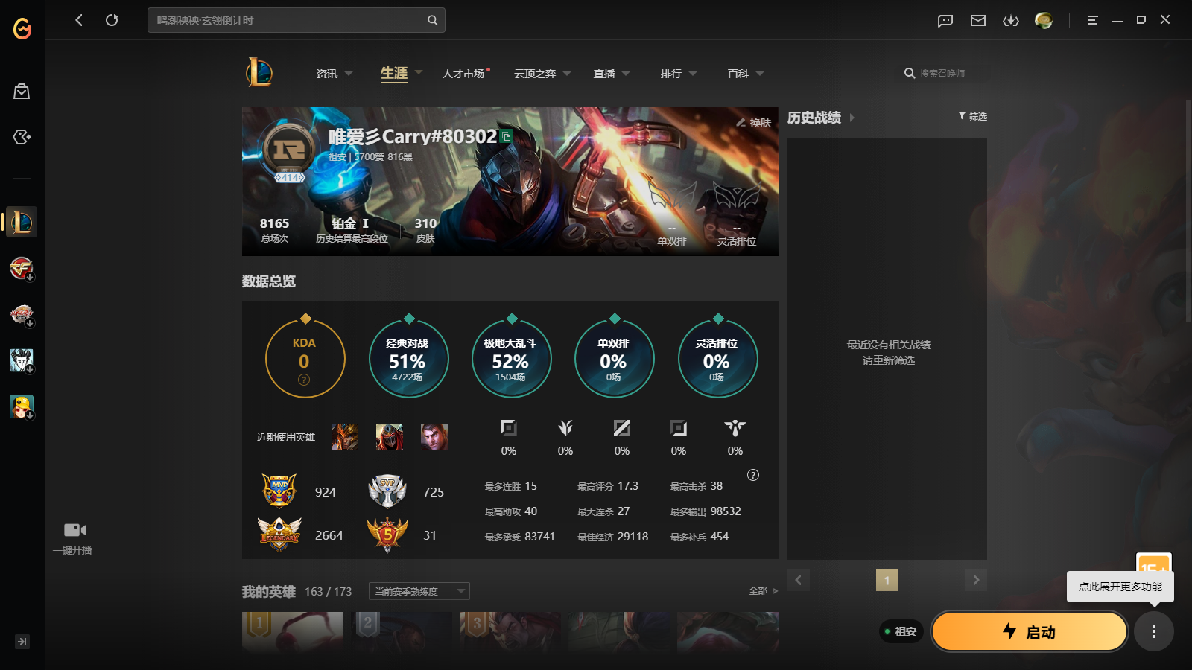Open the rank 1 hero card
The height and width of the screenshot is (670, 1192).
pyautogui.click(x=293, y=633)
